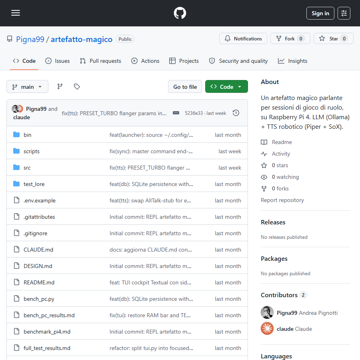This screenshot has width=360, height=360.
Task: Click the commit author avatars
Action: click(18, 108)
